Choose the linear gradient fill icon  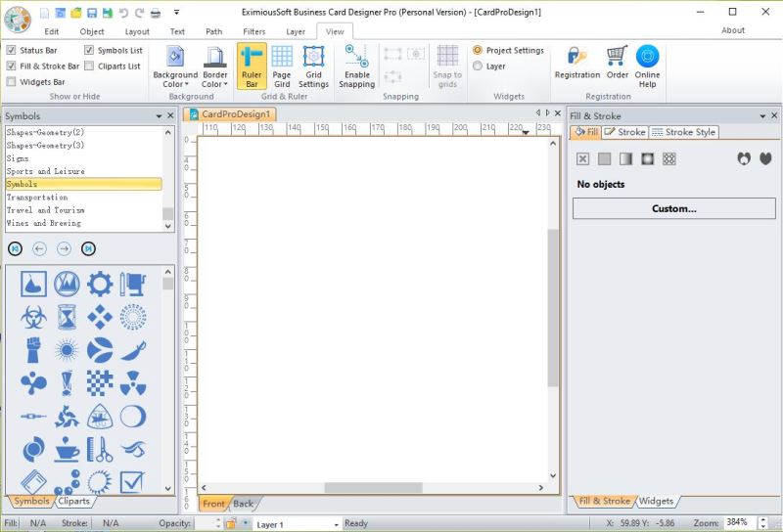pyautogui.click(x=625, y=158)
